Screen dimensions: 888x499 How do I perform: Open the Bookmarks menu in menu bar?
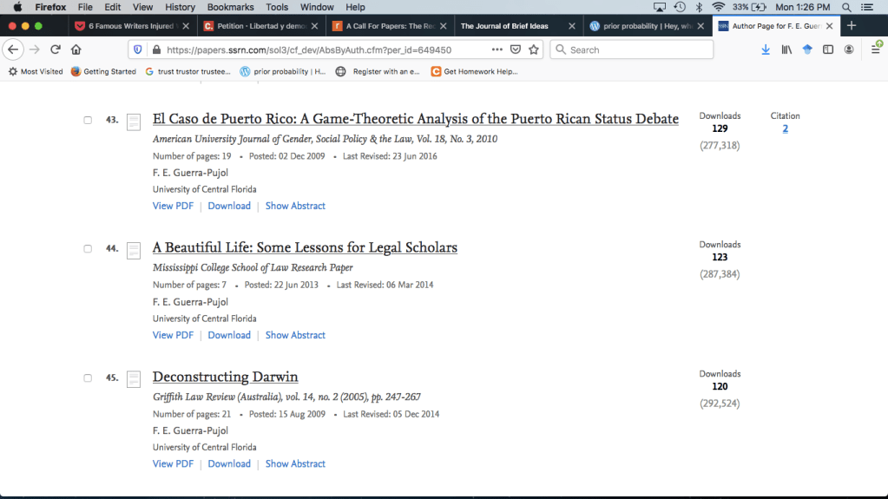click(x=230, y=7)
